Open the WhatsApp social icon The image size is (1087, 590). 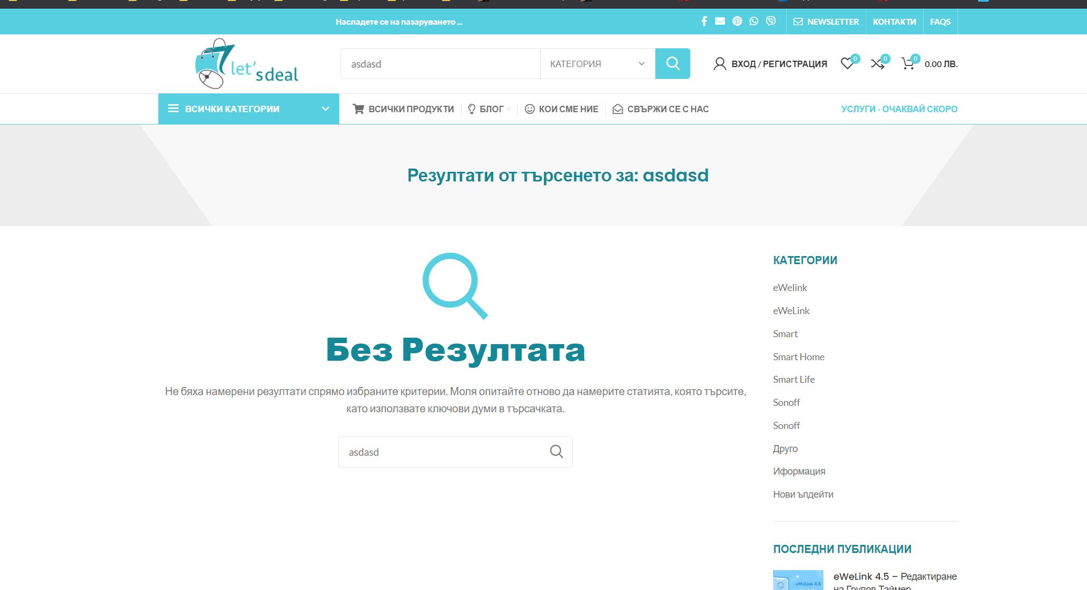[754, 21]
